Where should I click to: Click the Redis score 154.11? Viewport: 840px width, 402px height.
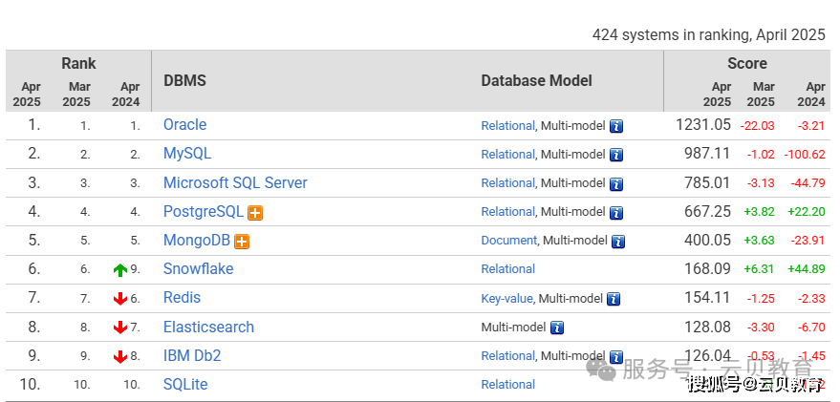pyautogui.click(x=707, y=298)
